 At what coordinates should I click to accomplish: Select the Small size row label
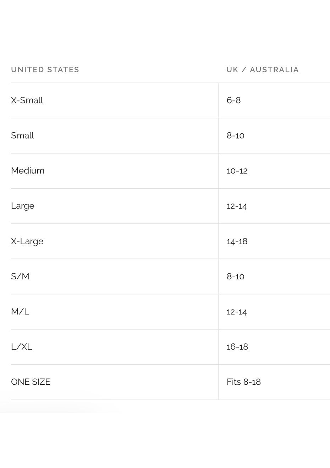[22, 135]
